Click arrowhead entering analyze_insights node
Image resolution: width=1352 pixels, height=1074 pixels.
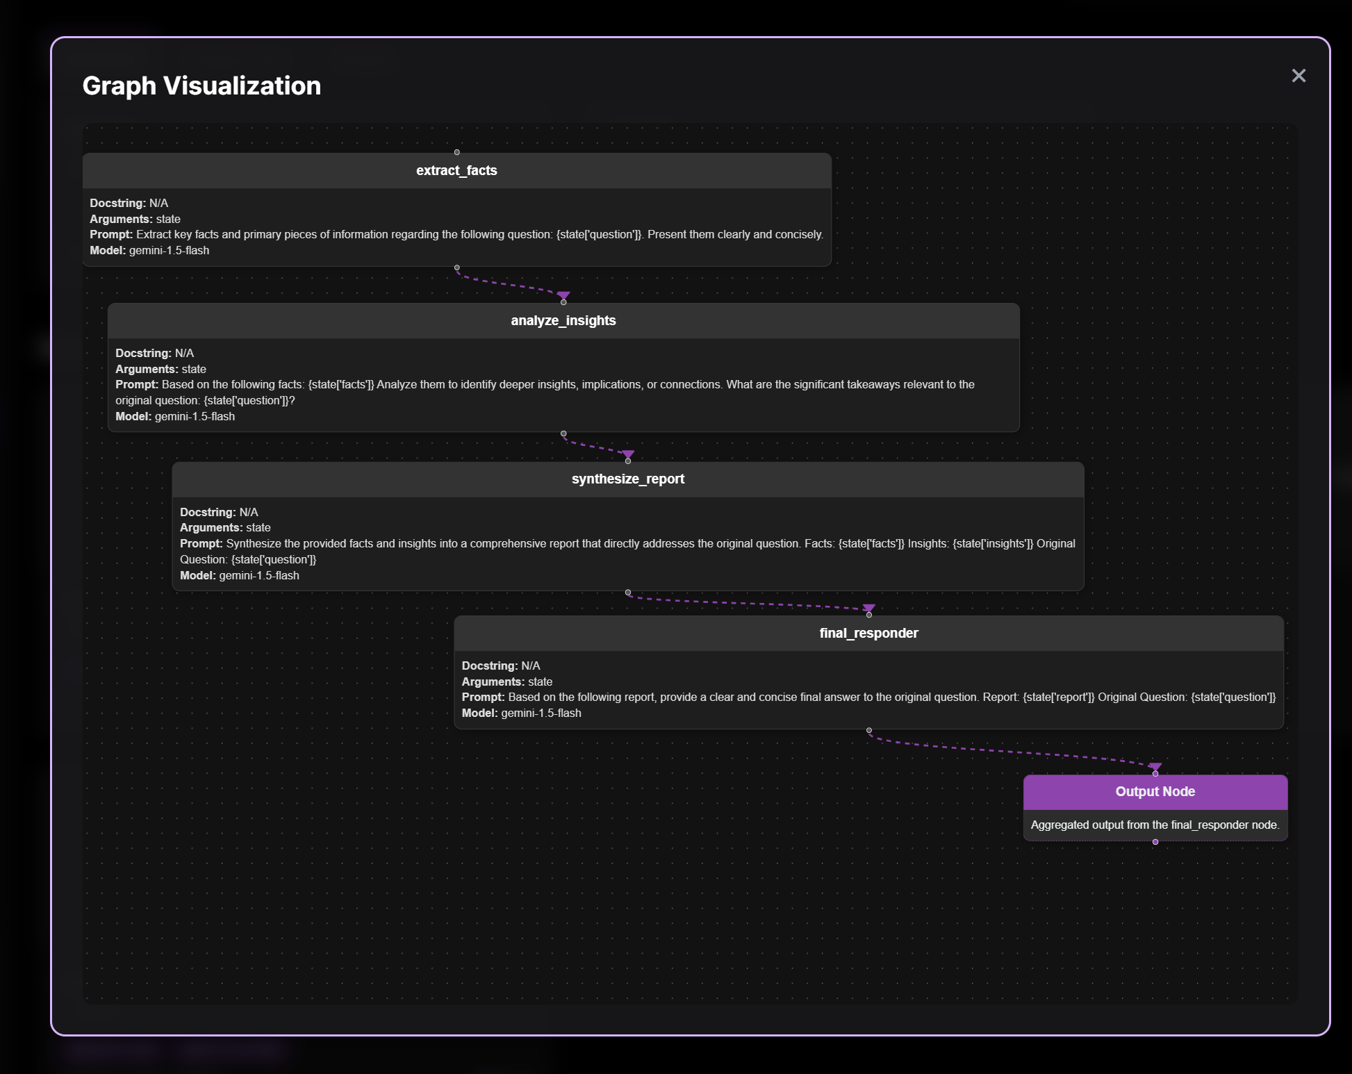(x=563, y=296)
